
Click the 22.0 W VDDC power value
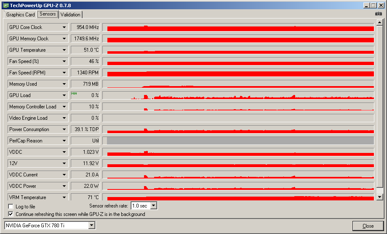coord(85,186)
